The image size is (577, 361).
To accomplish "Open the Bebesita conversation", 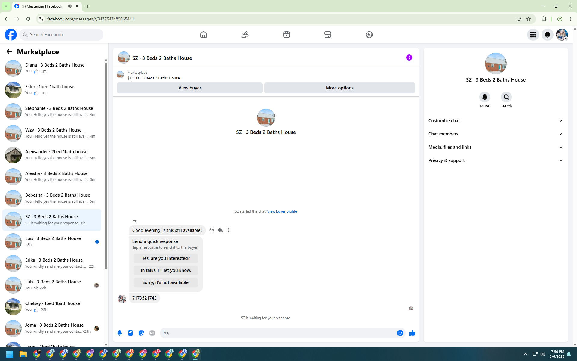I will click(x=52, y=198).
